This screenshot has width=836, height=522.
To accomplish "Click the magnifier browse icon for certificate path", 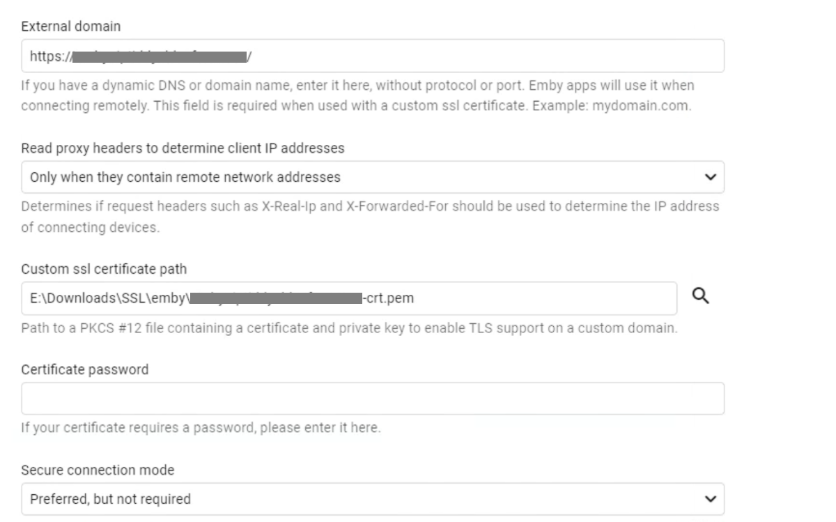I will (701, 296).
